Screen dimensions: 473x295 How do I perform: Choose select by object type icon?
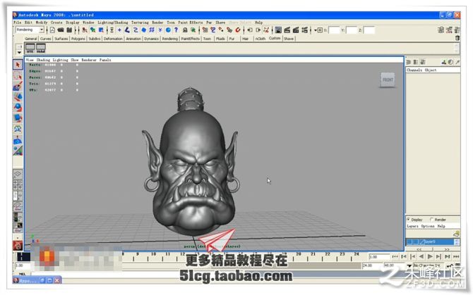pos(93,30)
